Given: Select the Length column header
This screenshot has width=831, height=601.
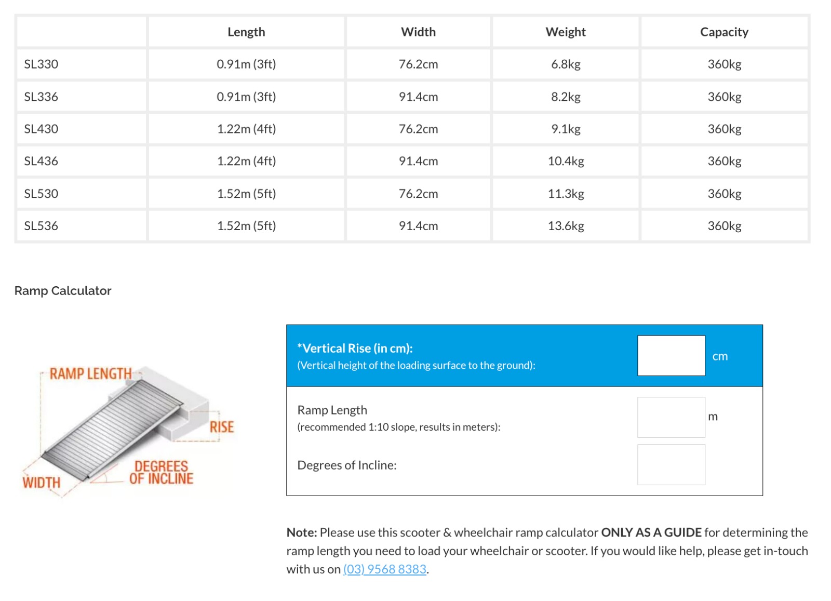Looking at the screenshot, I should (x=246, y=32).
